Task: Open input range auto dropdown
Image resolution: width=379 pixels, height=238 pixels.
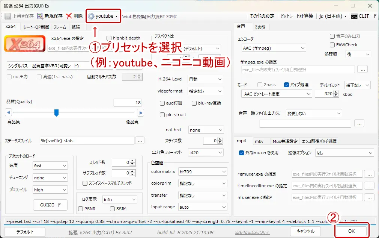Action: tap(203, 207)
